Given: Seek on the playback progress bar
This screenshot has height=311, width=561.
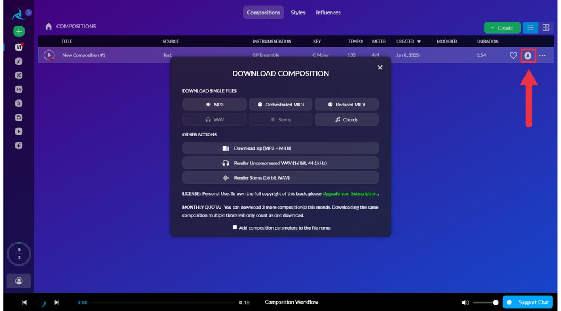Looking at the screenshot, I should pos(163,302).
